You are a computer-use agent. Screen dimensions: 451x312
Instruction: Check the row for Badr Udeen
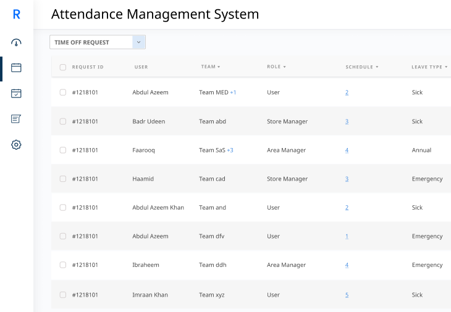point(62,121)
